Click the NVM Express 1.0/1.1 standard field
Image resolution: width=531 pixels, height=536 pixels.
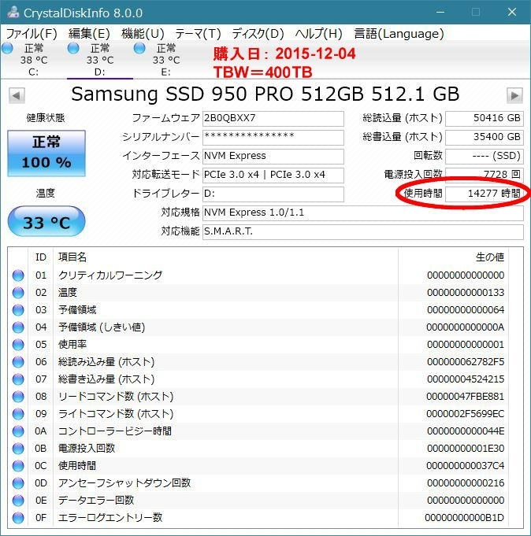click(362, 213)
